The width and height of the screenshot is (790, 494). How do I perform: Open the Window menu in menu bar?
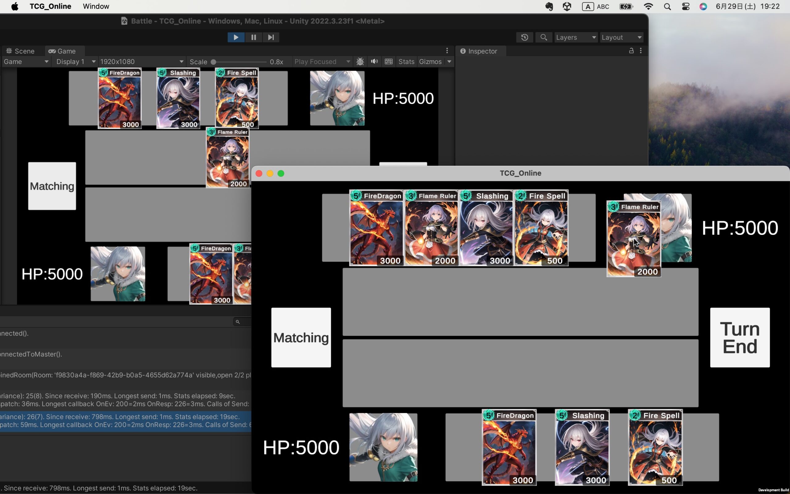[x=96, y=6]
